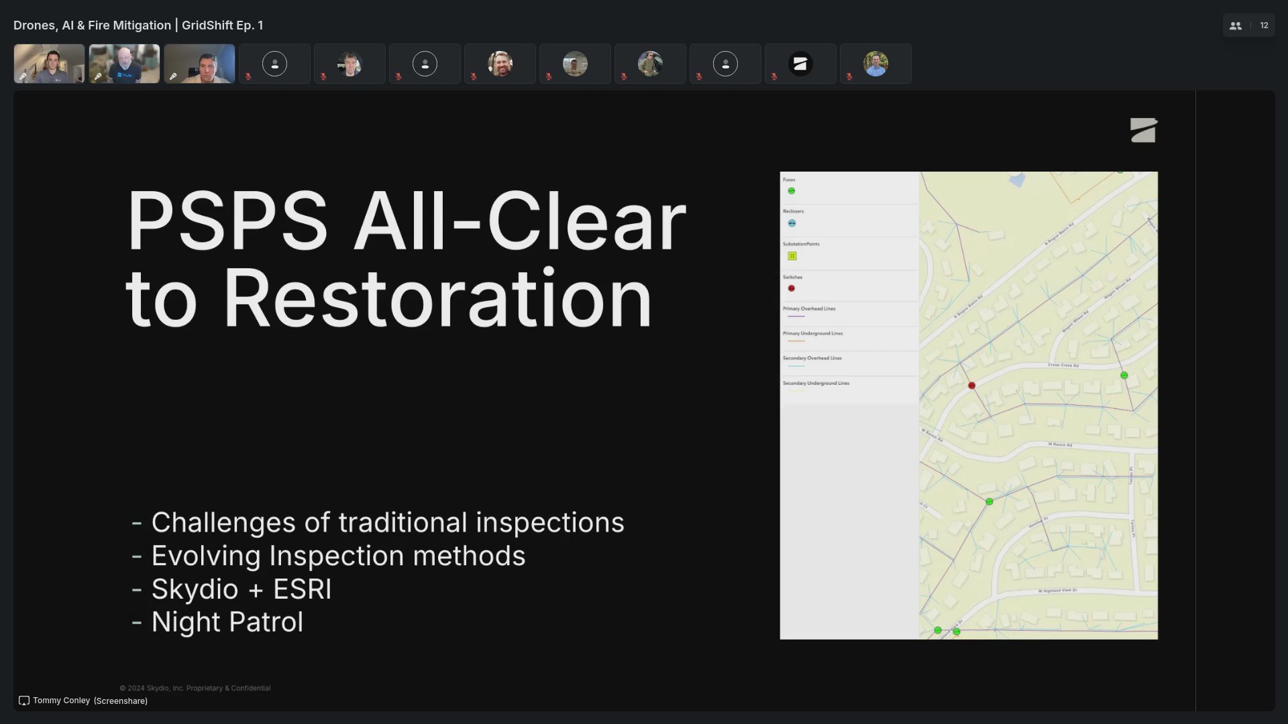Click the Tommy Conley (Screenshare) label

pyautogui.click(x=90, y=701)
